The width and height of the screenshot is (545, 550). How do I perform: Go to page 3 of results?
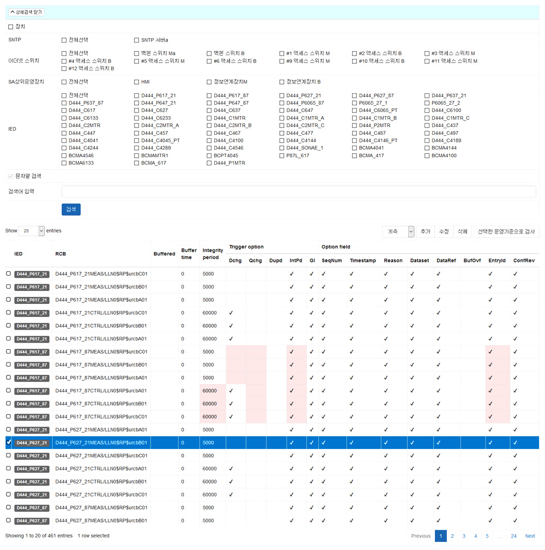tap(464, 536)
